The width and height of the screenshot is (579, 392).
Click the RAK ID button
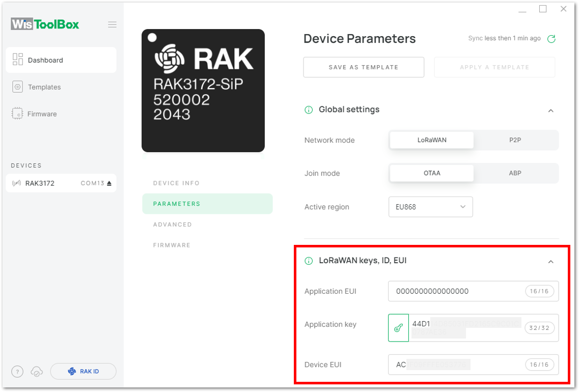point(83,371)
